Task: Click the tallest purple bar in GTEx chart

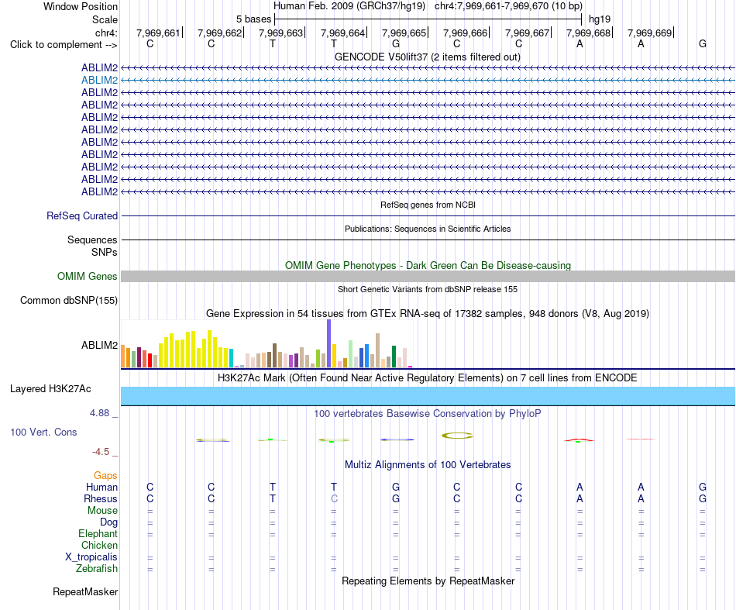Action: (329, 343)
